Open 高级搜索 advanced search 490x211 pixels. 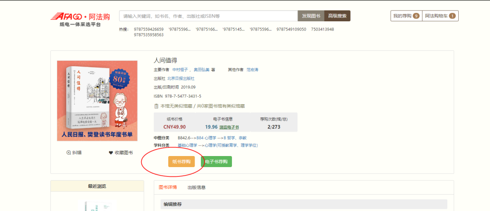[x=337, y=16]
